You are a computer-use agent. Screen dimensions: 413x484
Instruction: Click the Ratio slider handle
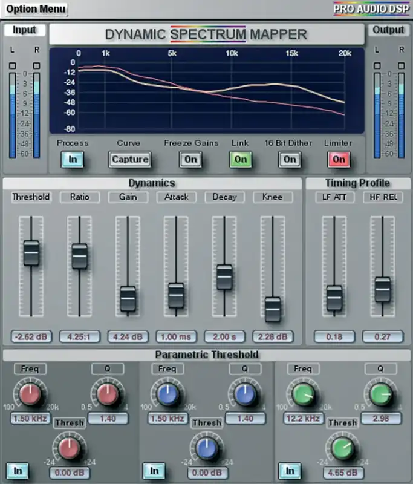pos(80,256)
